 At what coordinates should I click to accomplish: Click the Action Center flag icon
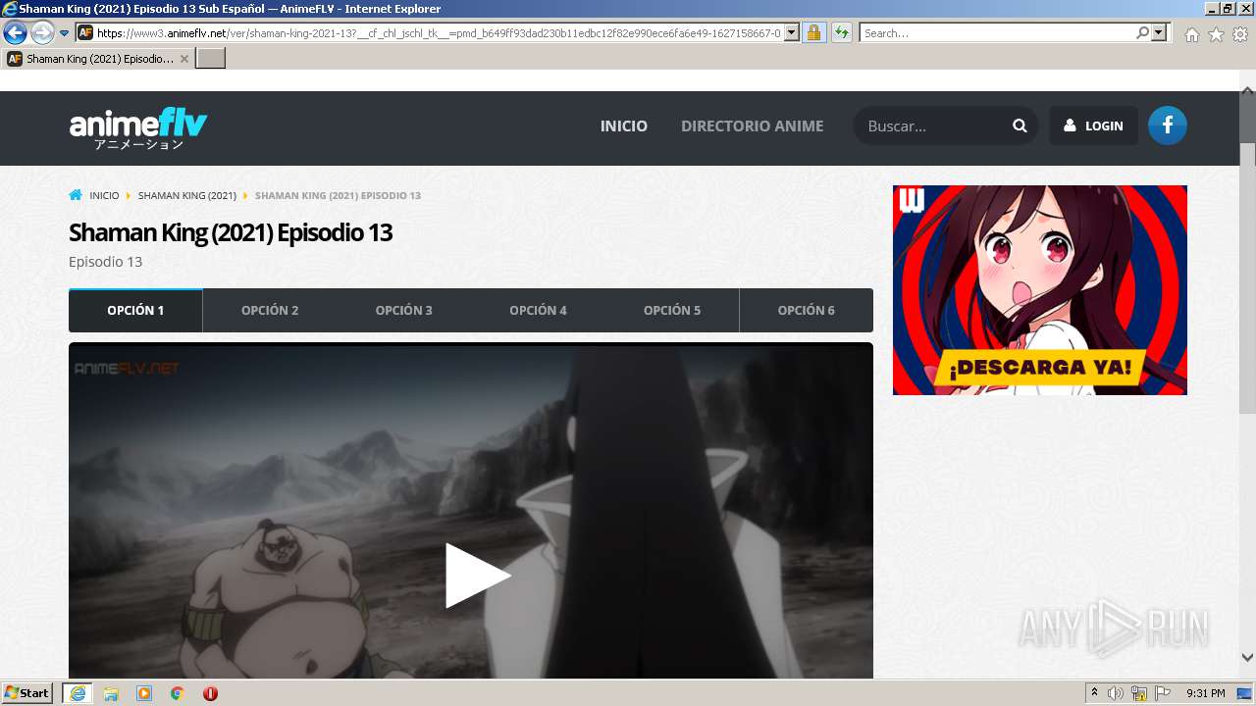click(x=1162, y=693)
